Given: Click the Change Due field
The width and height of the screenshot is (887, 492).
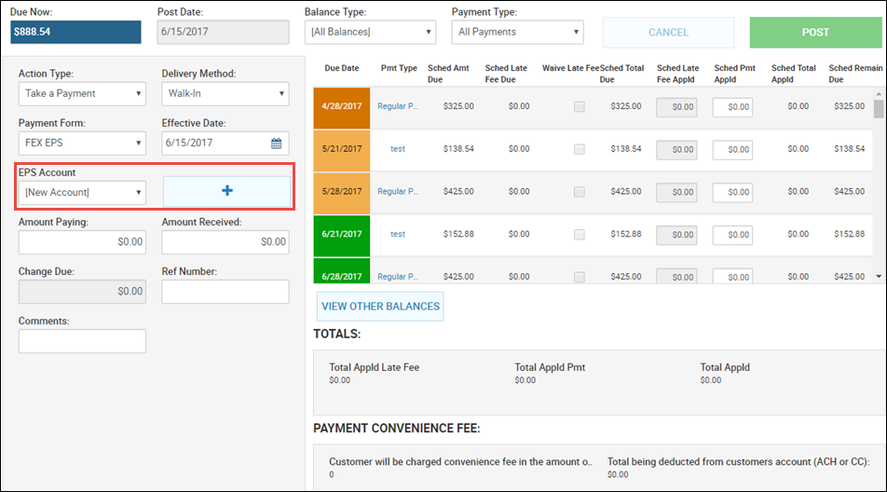Looking at the screenshot, I should (82, 292).
